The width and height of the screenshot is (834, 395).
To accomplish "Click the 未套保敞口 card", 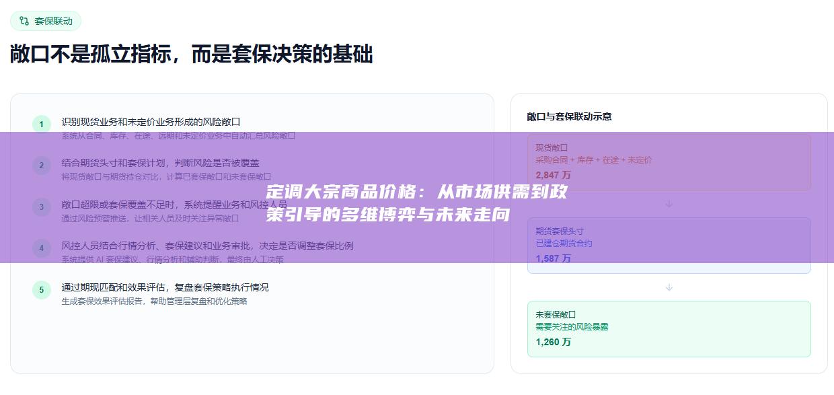I will point(669,329).
